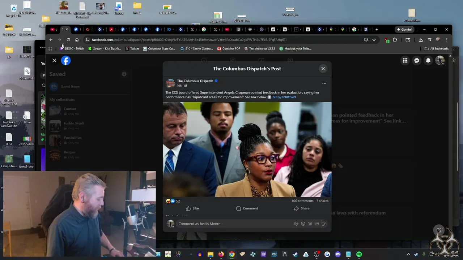Viewport: 463px width, 260px height.
Task: Open DTS1C - Twitch bookmark
Action: pyautogui.click(x=72, y=49)
